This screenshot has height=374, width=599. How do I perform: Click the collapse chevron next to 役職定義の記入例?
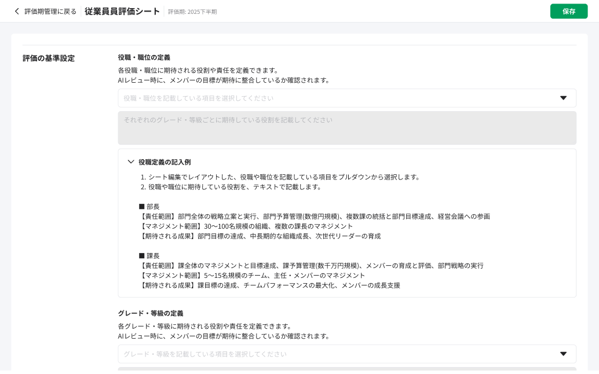tap(131, 162)
